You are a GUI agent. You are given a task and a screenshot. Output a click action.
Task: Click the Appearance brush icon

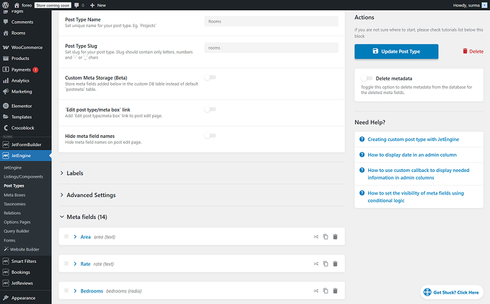click(6, 298)
